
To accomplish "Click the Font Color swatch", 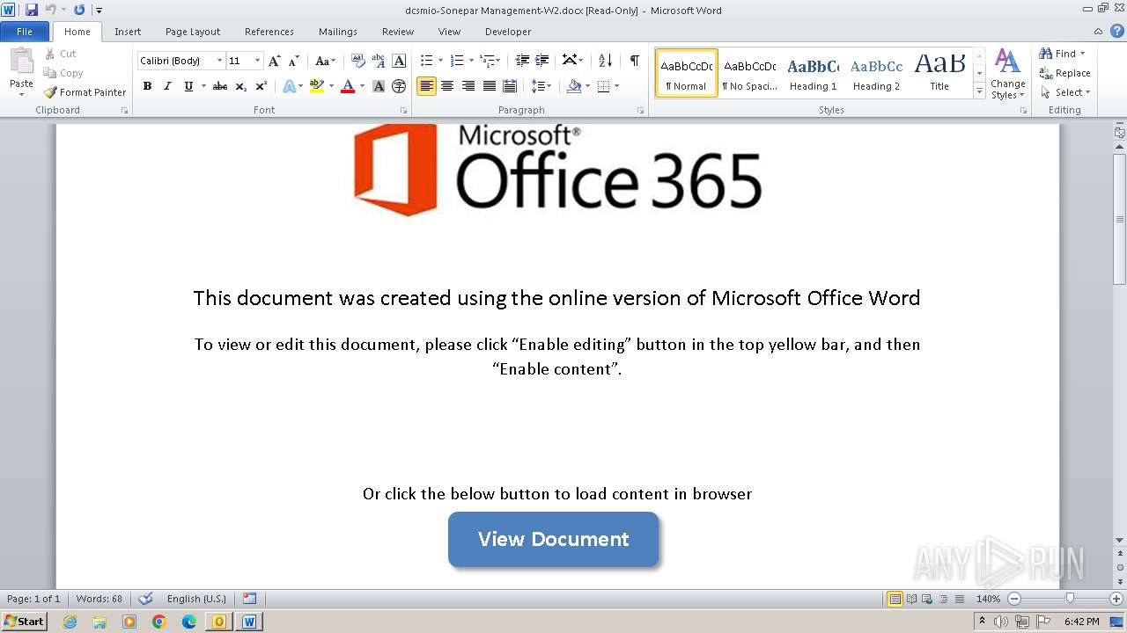I will click(348, 86).
